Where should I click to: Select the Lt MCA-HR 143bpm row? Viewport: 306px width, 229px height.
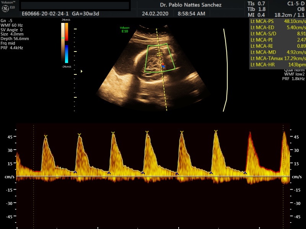point(278,65)
